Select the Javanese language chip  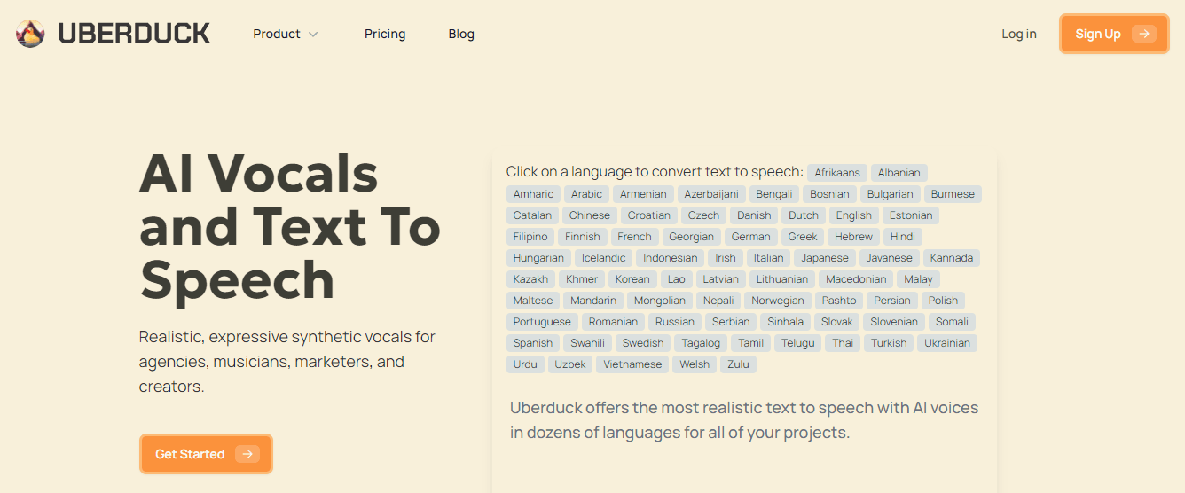click(890, 258)
